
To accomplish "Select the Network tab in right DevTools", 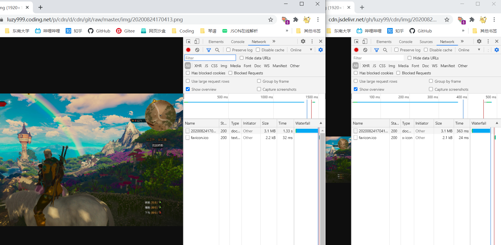I will pyautogui.click(x=447, y=42).
